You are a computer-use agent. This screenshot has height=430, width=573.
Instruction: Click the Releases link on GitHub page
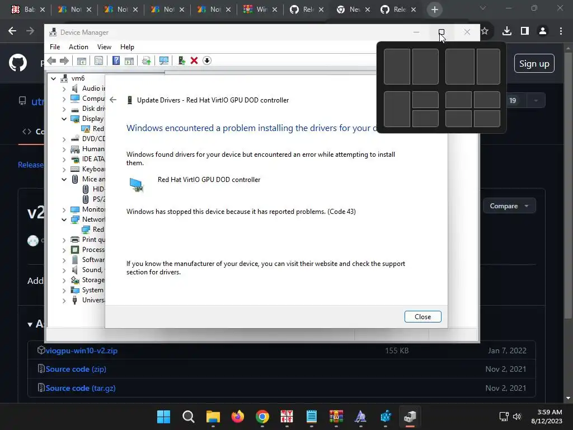coord(31,165)
